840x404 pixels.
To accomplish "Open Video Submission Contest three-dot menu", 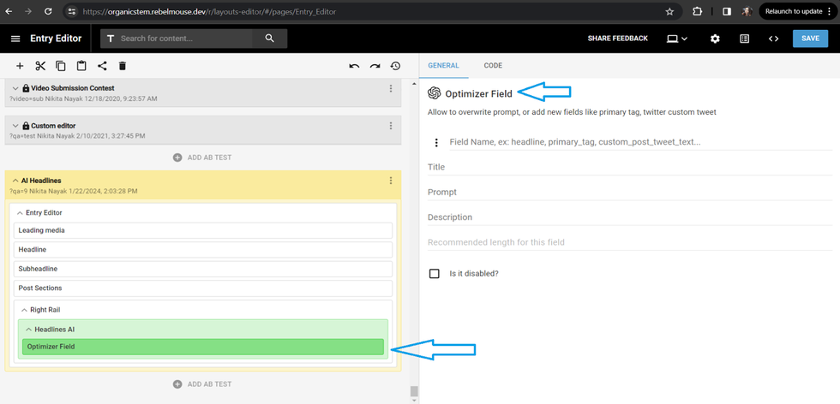I will pos(391,88).
